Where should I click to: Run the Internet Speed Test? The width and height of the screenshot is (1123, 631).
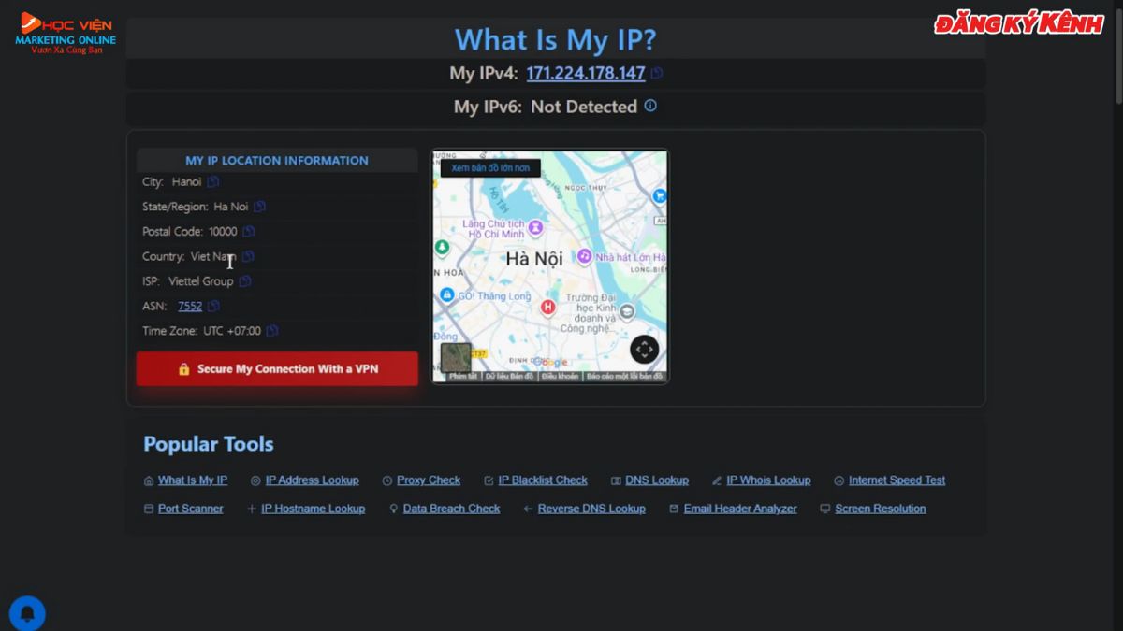[x=897, y=480]
